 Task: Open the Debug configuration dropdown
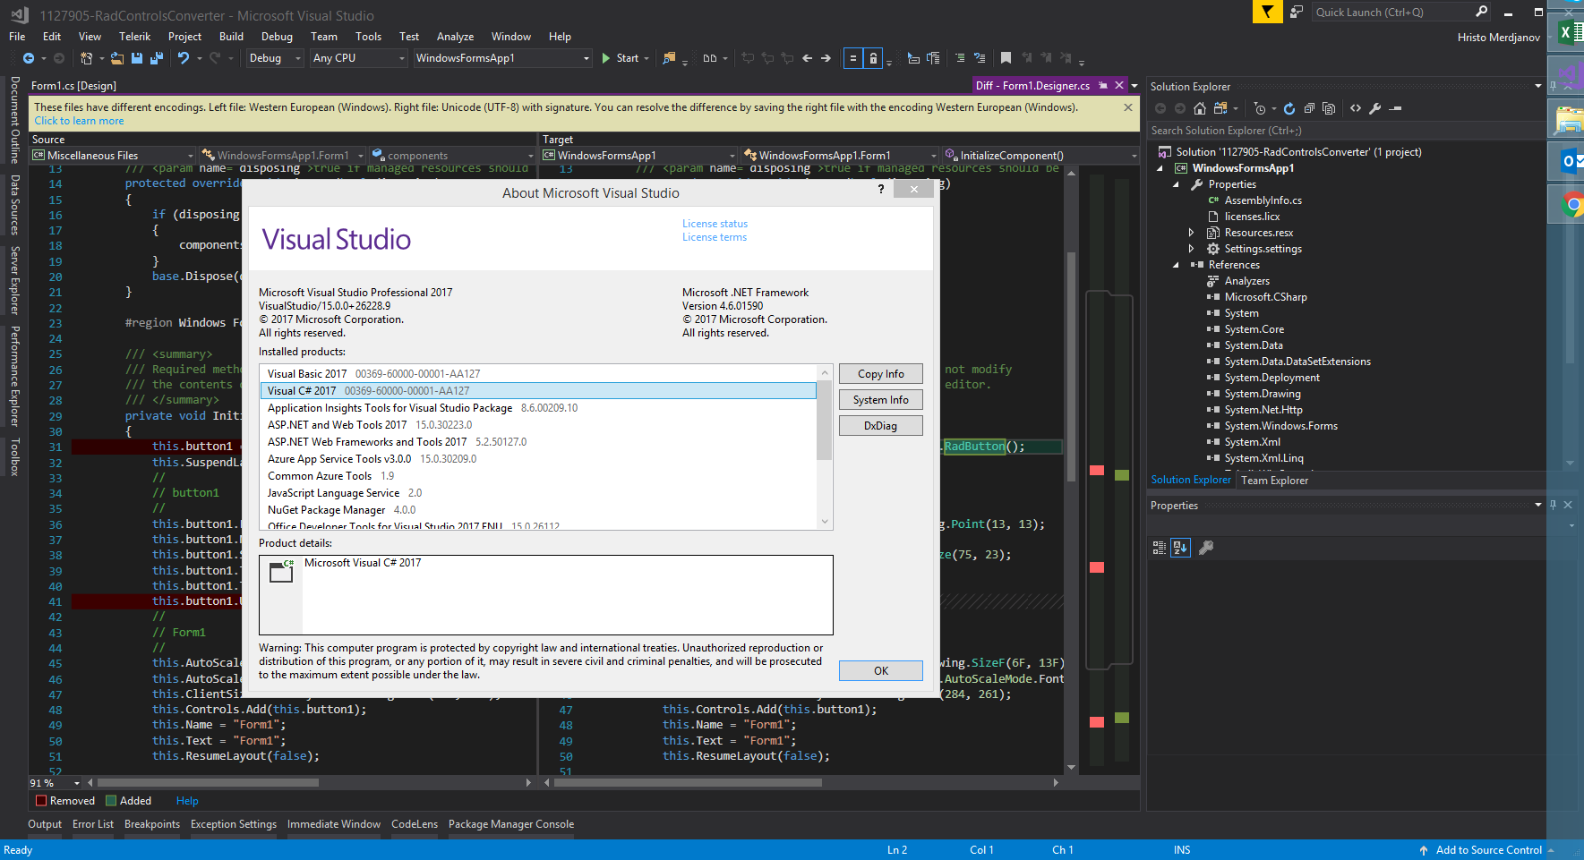click(x=275, y=58)
